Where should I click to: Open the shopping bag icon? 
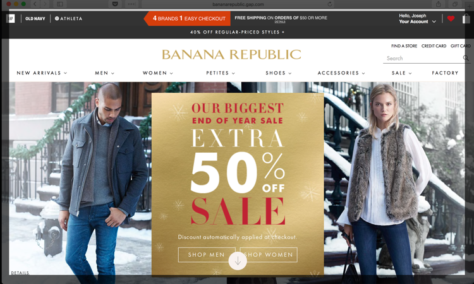[x=466, y=19]
